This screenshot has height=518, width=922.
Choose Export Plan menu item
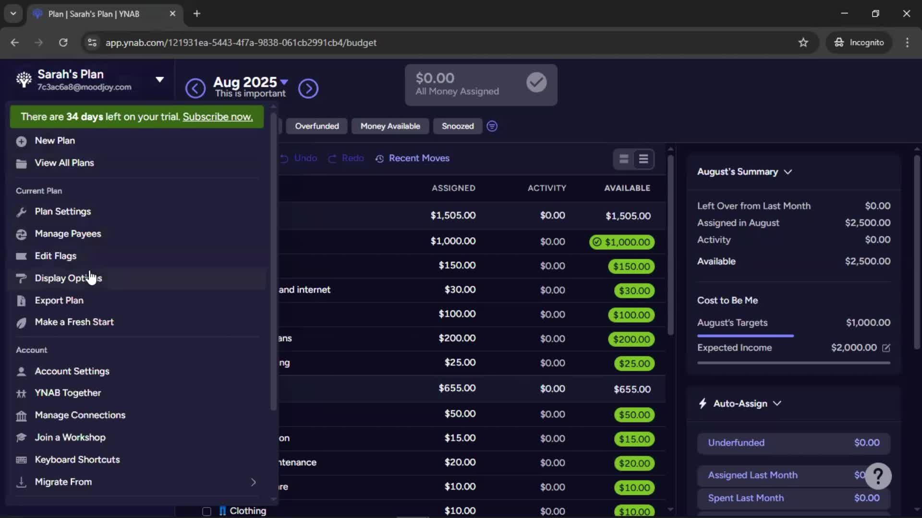pos(136,300)
